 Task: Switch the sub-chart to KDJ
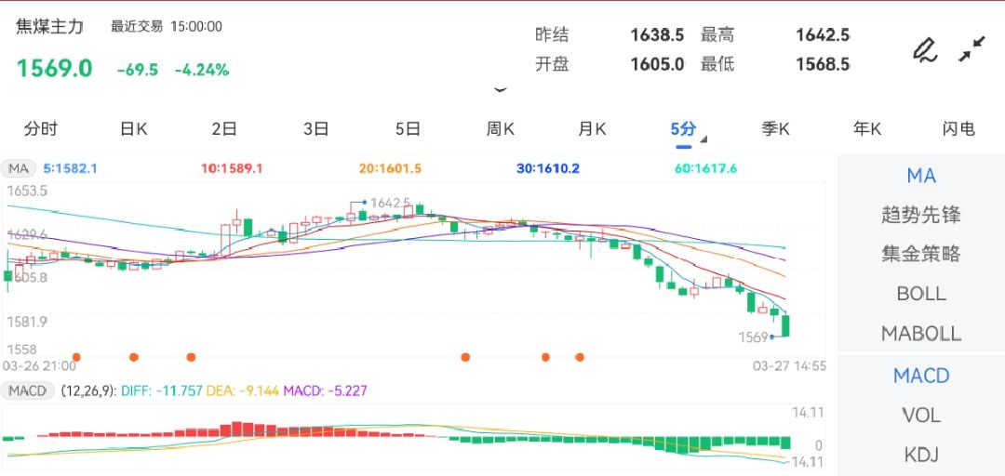click(920, 455)
